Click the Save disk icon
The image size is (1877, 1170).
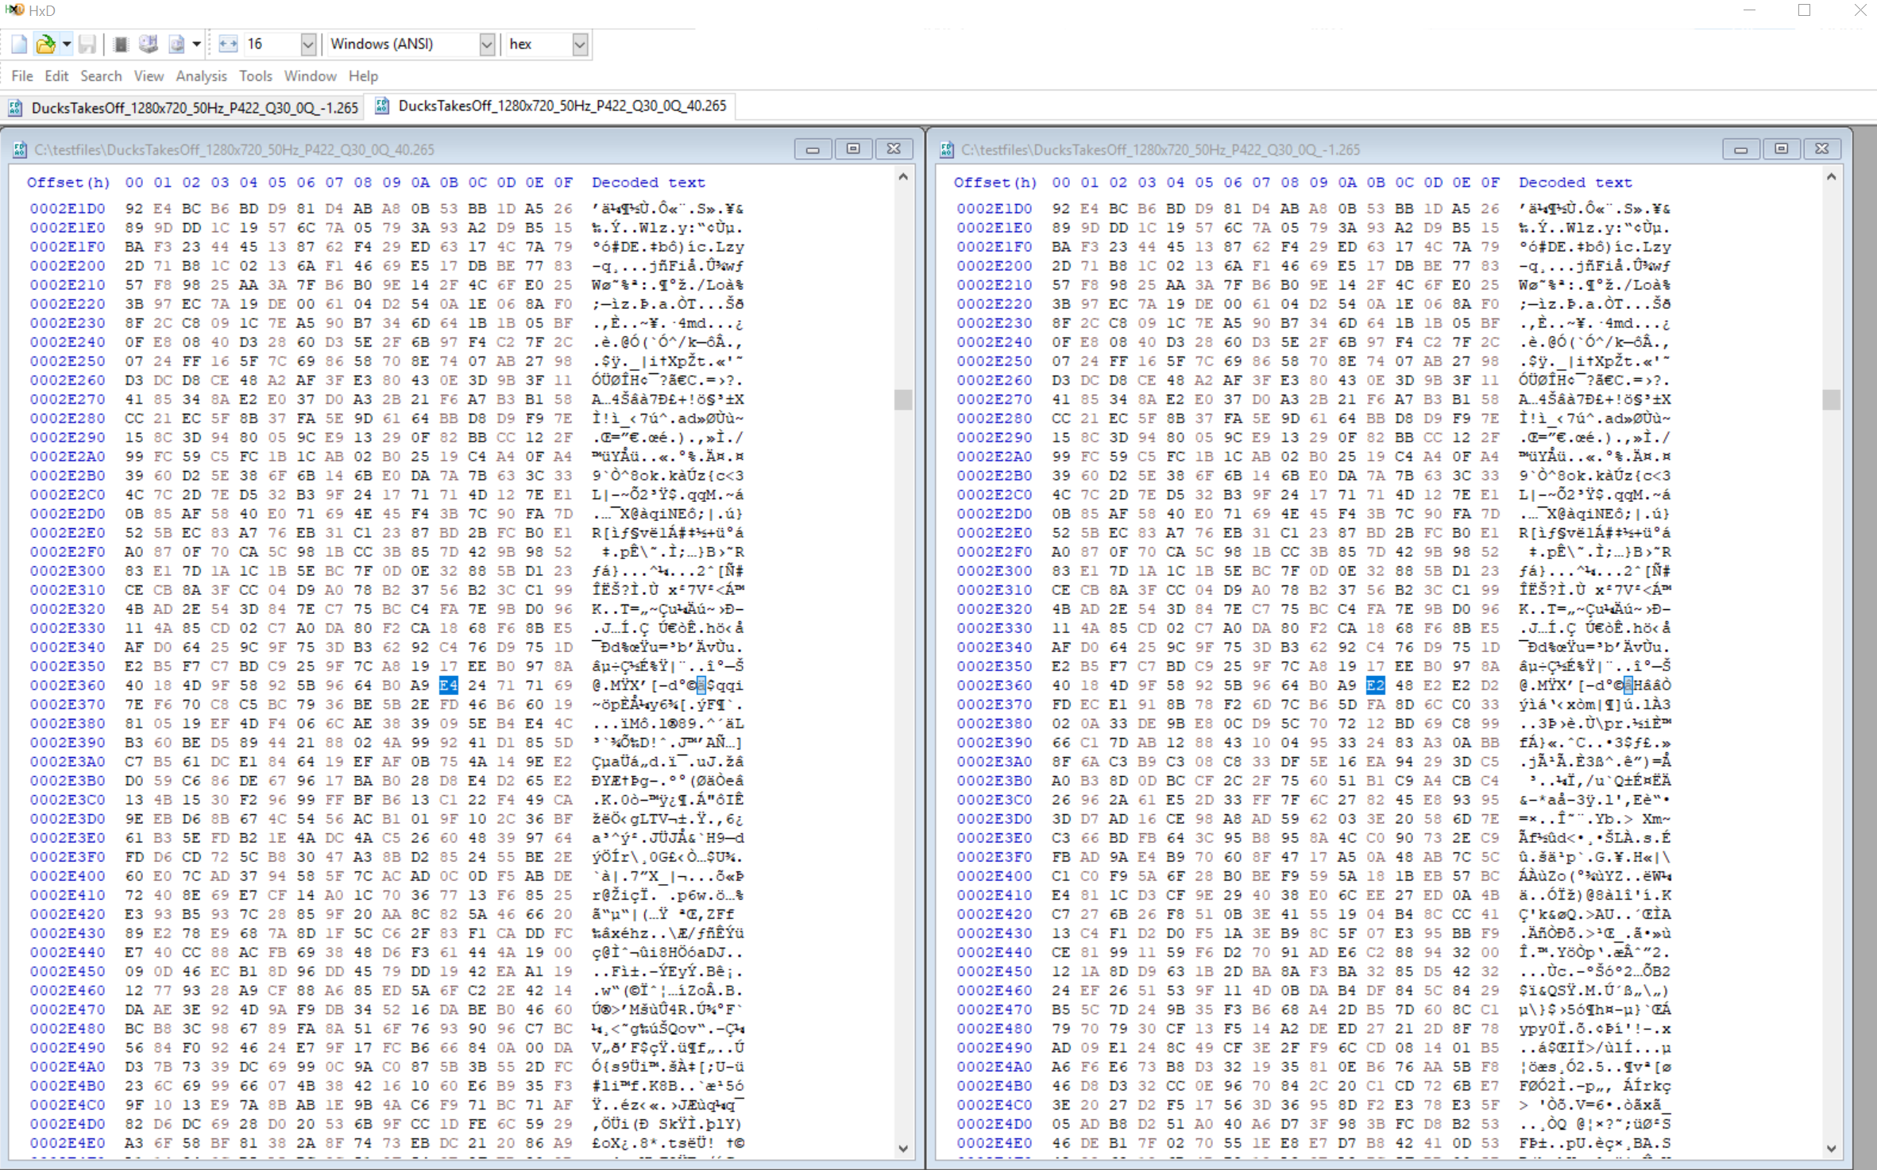[x=87, y=44]
